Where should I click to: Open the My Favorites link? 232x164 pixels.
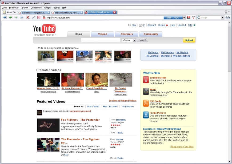pos(167,53)
